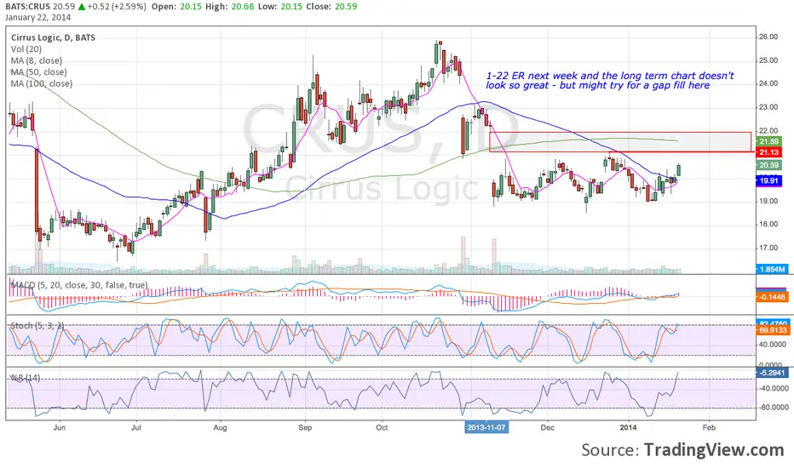Click the 21.59 green price label
The image size is (794, 468).
point(768,141)
